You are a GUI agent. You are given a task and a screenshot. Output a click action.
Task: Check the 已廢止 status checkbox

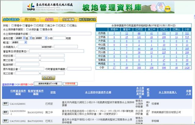[68, 25]
